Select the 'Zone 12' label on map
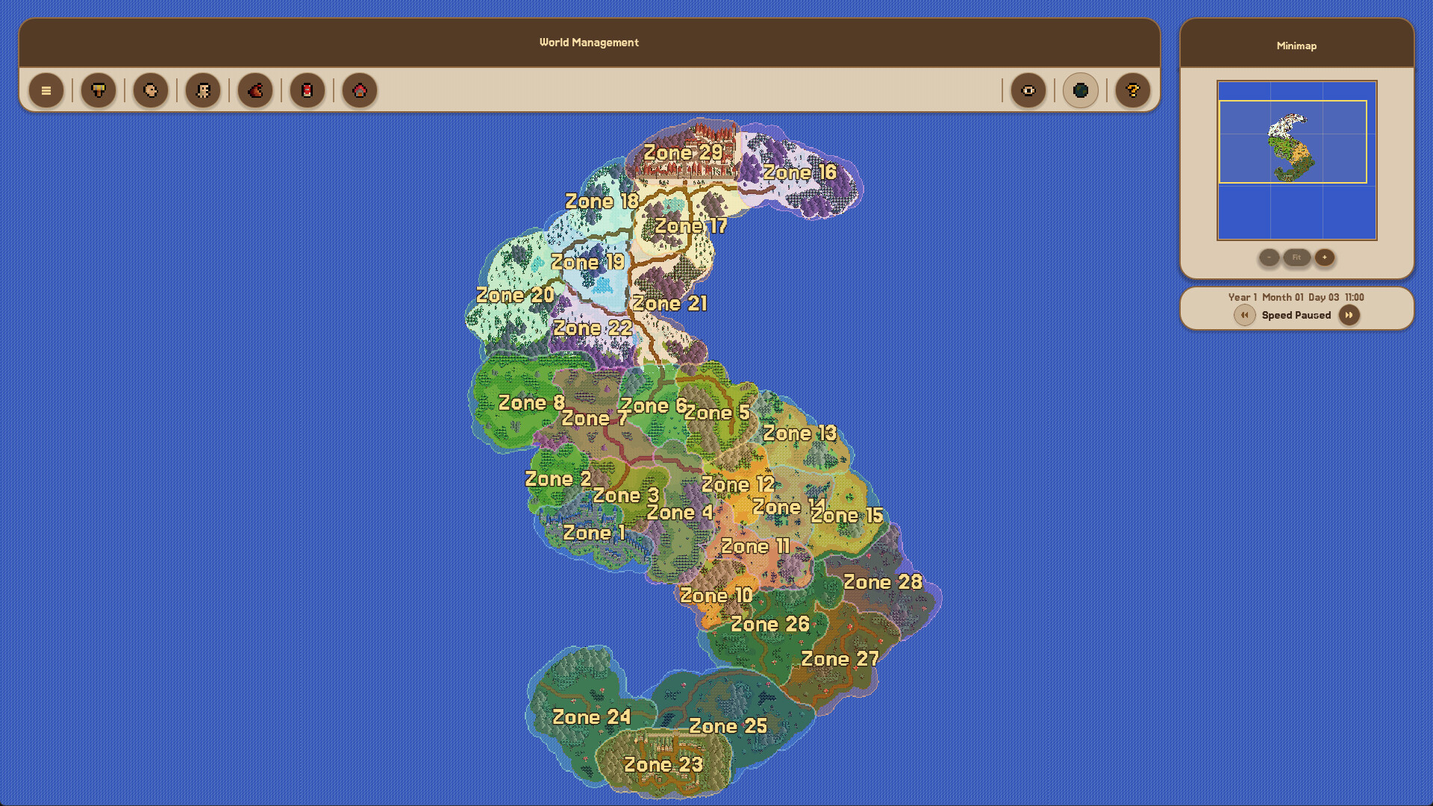Screen dimensions: 1433x806 (x=738, y=485)
